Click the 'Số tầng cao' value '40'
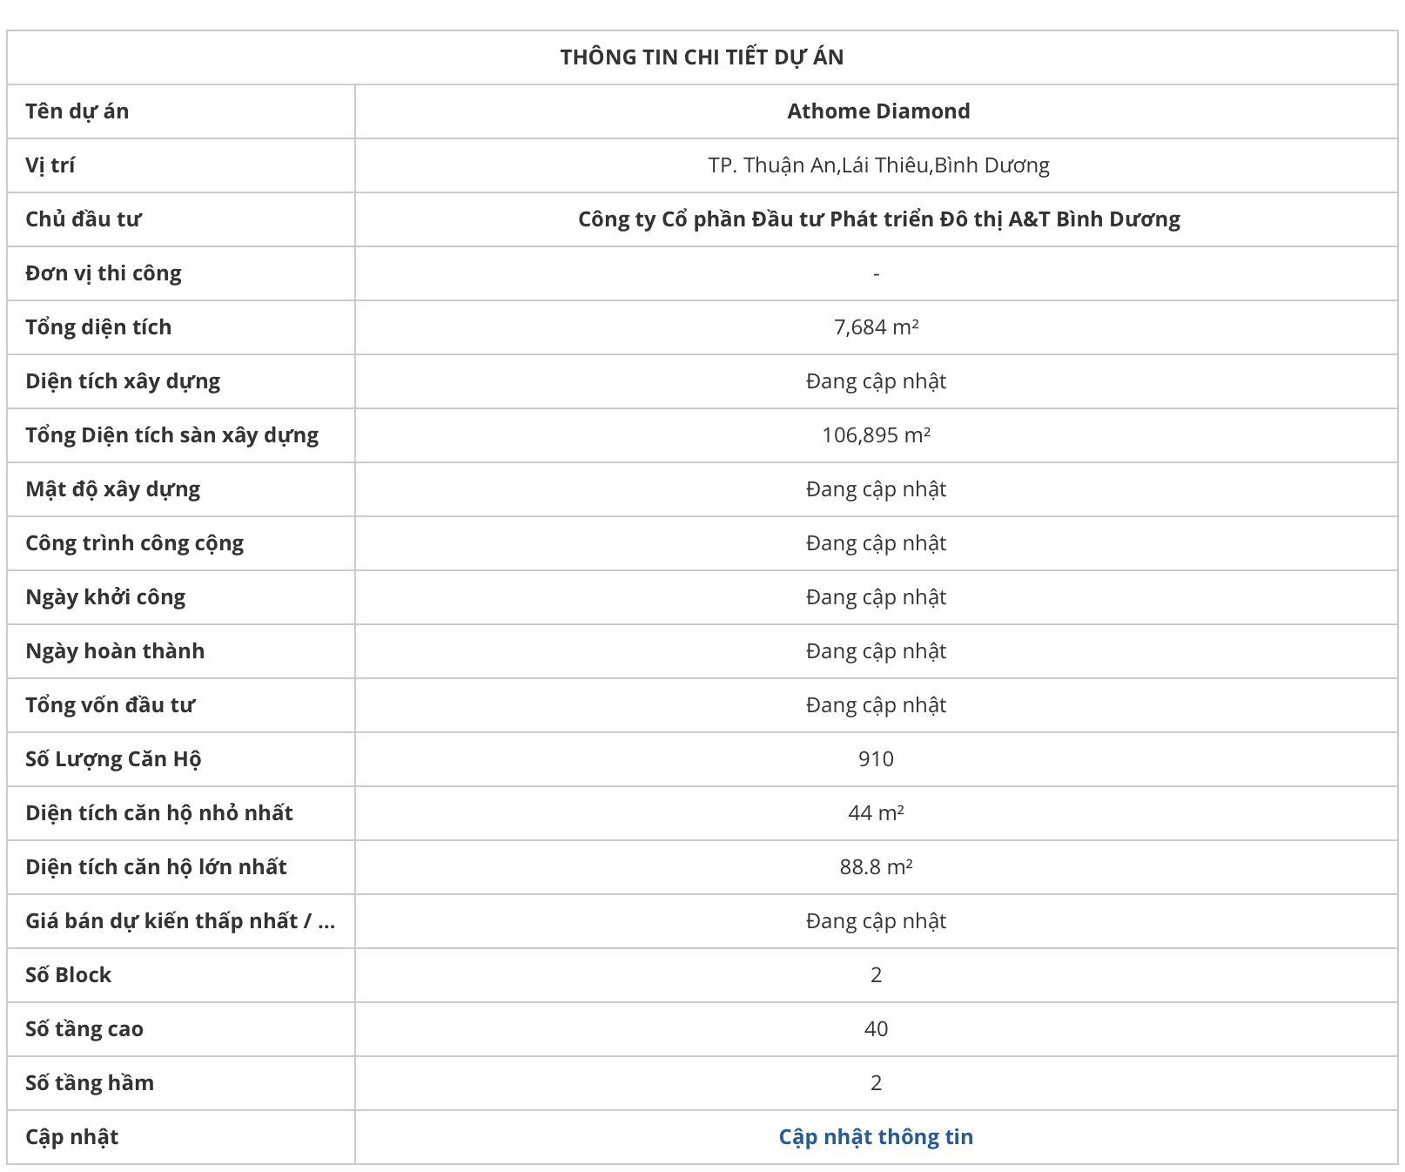Image resolution: width=1405 pixels, height=1172 pixels. pyautogui.click(x=876, y=1029)
